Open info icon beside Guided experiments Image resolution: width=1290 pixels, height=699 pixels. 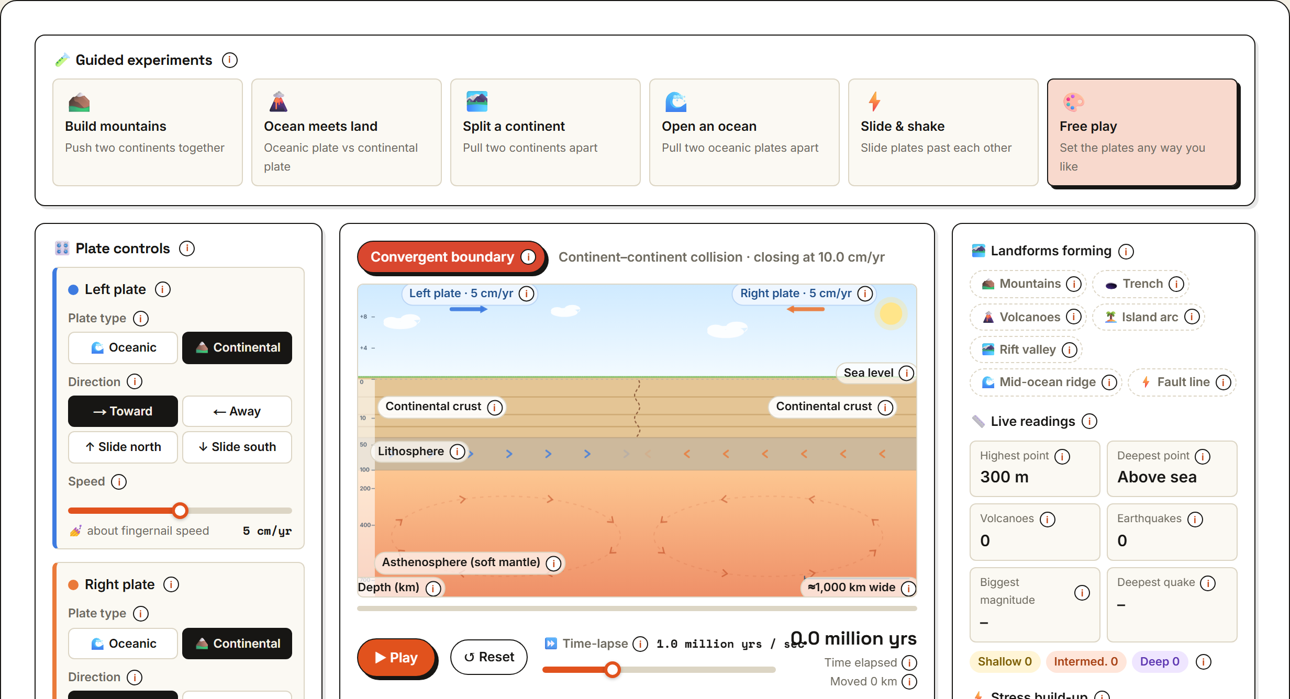coord(229,60)
